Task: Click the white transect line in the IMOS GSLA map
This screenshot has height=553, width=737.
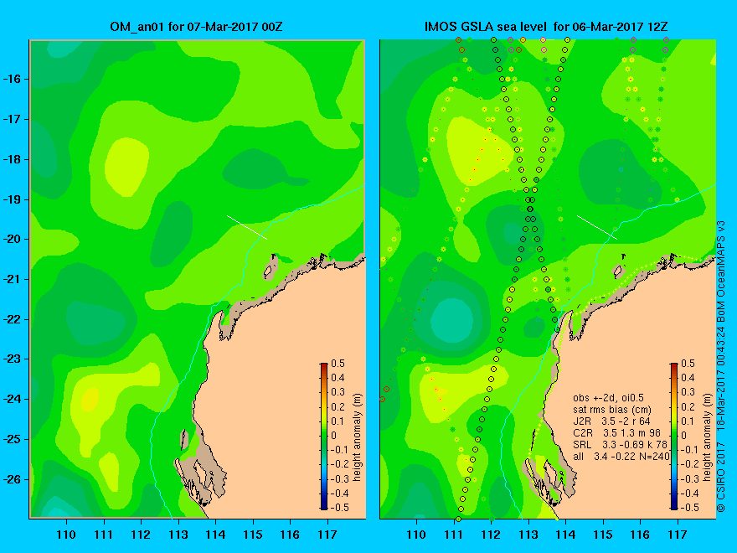Action: [x=597, y=227]
